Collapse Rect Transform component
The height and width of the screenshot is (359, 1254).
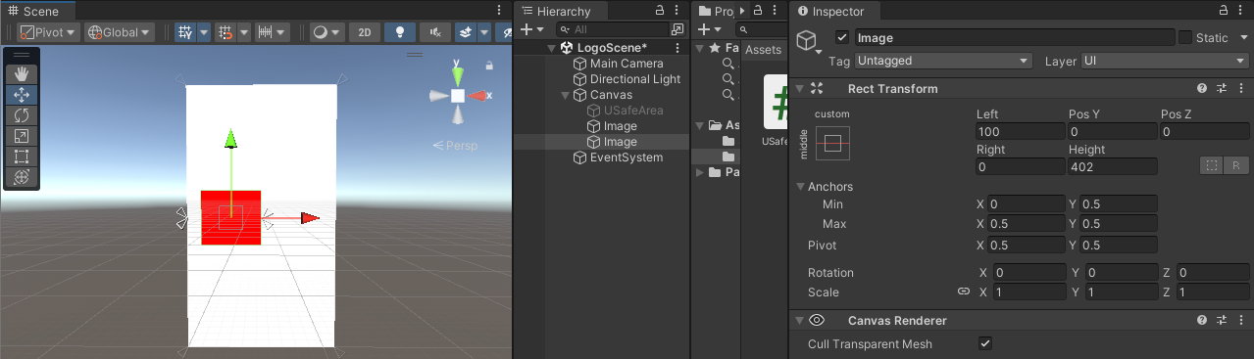pos(800,89)
